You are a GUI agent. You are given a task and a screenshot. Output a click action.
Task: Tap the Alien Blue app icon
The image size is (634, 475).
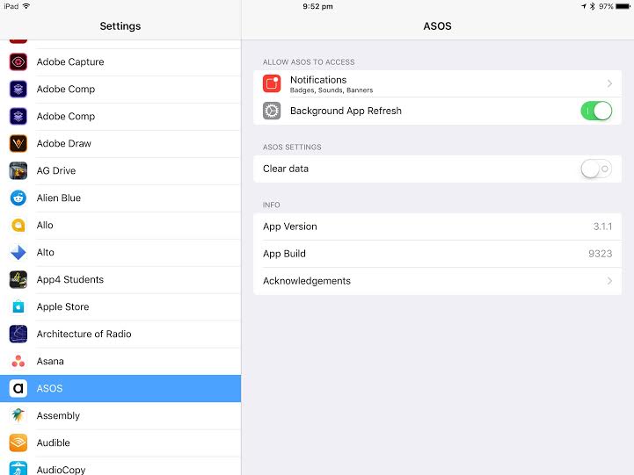pos(18,198)
